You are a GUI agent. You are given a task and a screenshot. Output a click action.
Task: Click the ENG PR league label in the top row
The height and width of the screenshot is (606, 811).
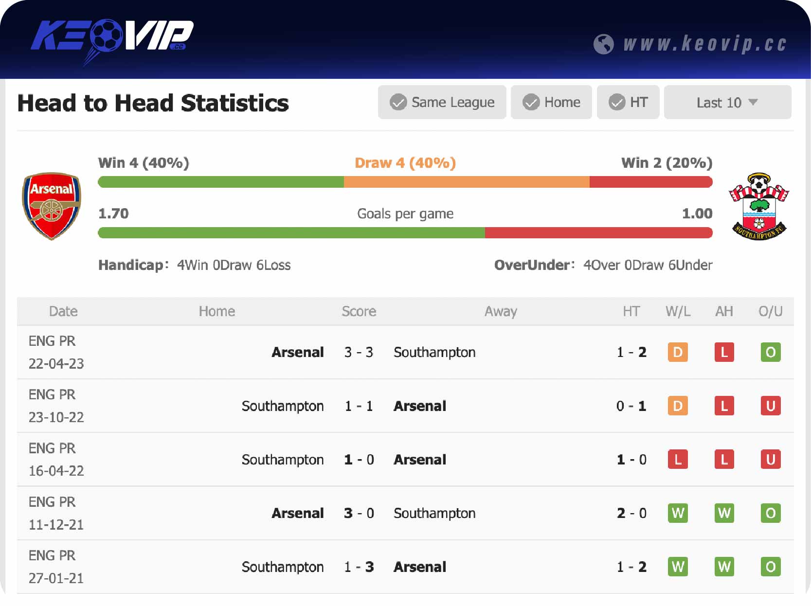tap(52, 341)
